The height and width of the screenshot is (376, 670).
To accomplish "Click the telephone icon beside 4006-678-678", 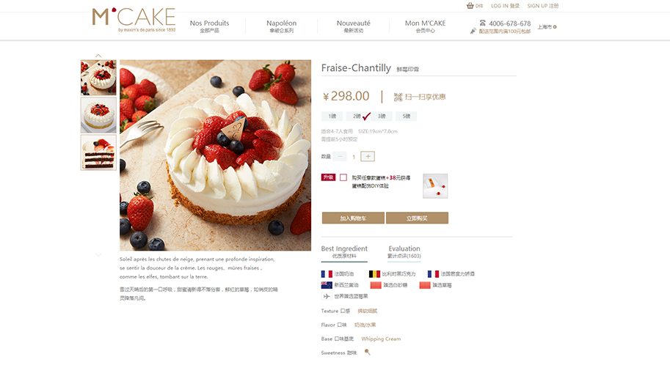I will 482,23.
